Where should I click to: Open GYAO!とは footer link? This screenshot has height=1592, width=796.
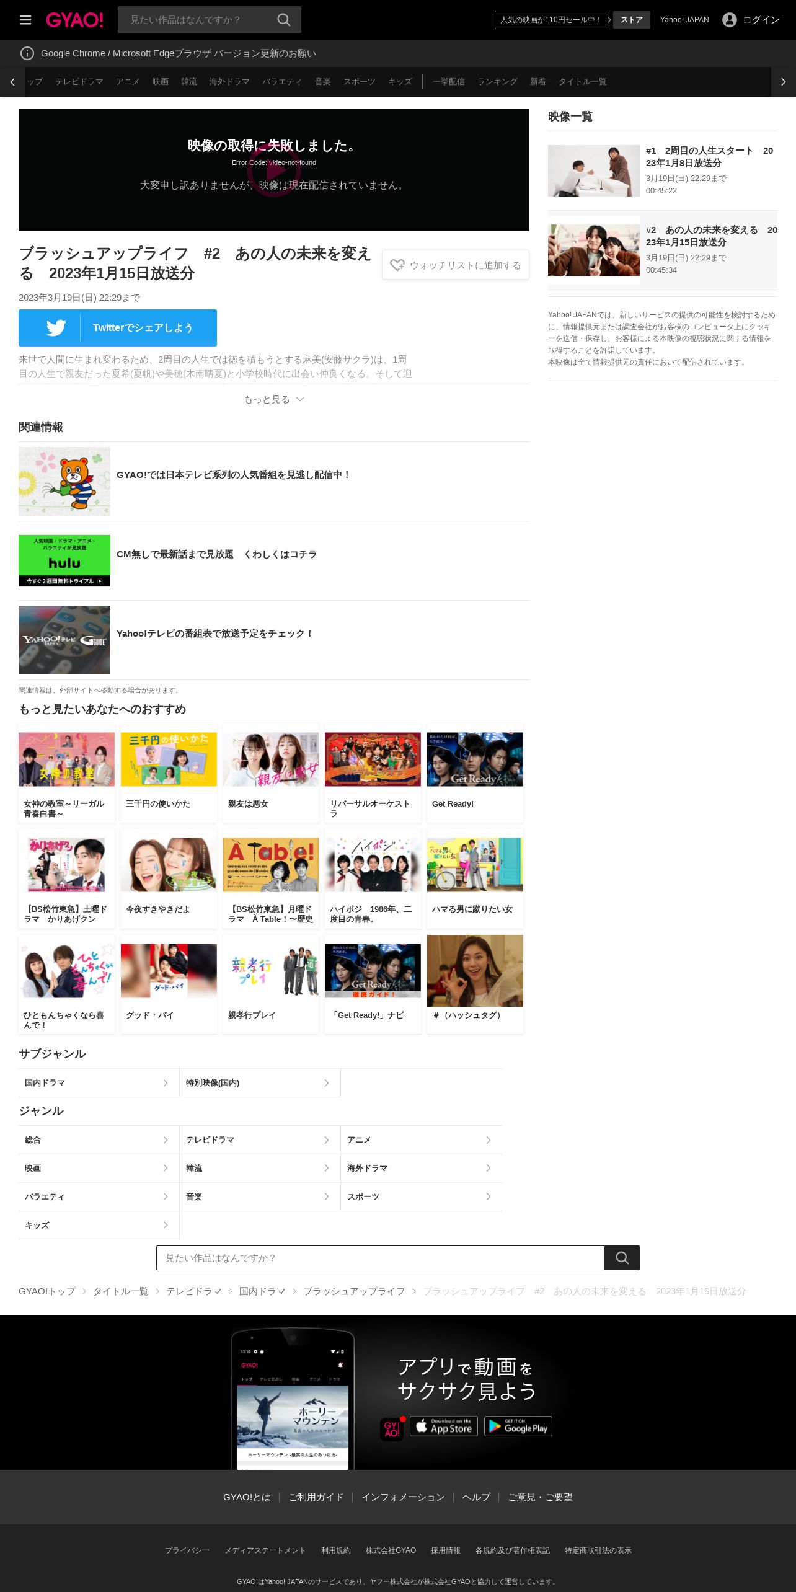coord(247,1497)
